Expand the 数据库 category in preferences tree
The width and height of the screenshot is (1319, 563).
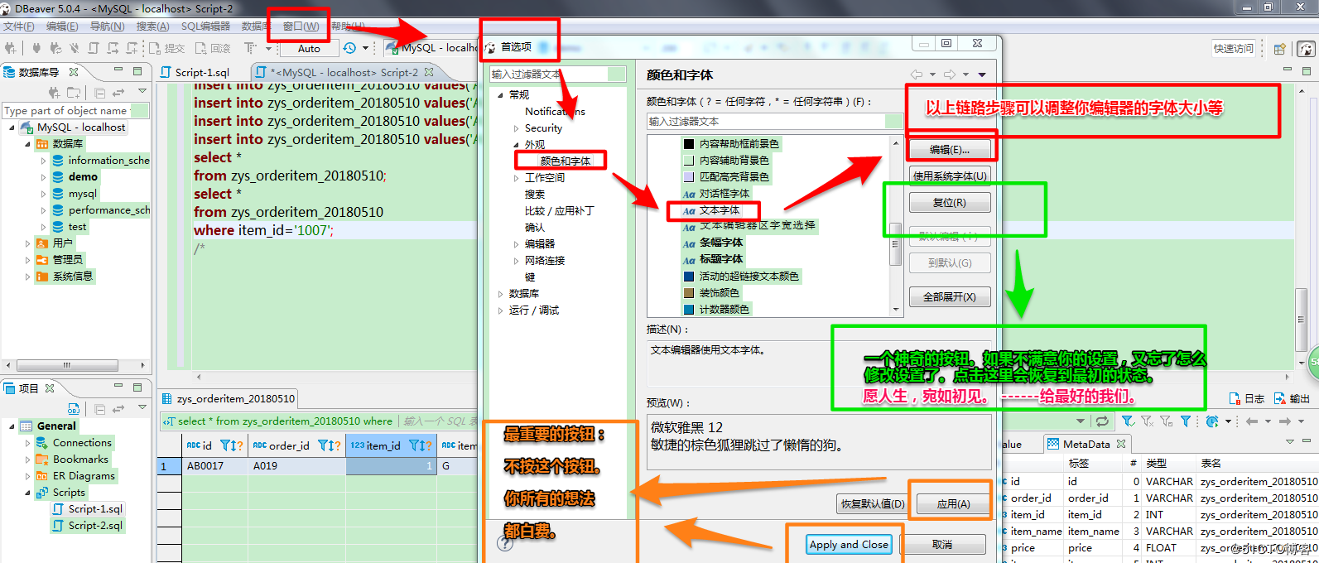500,294
